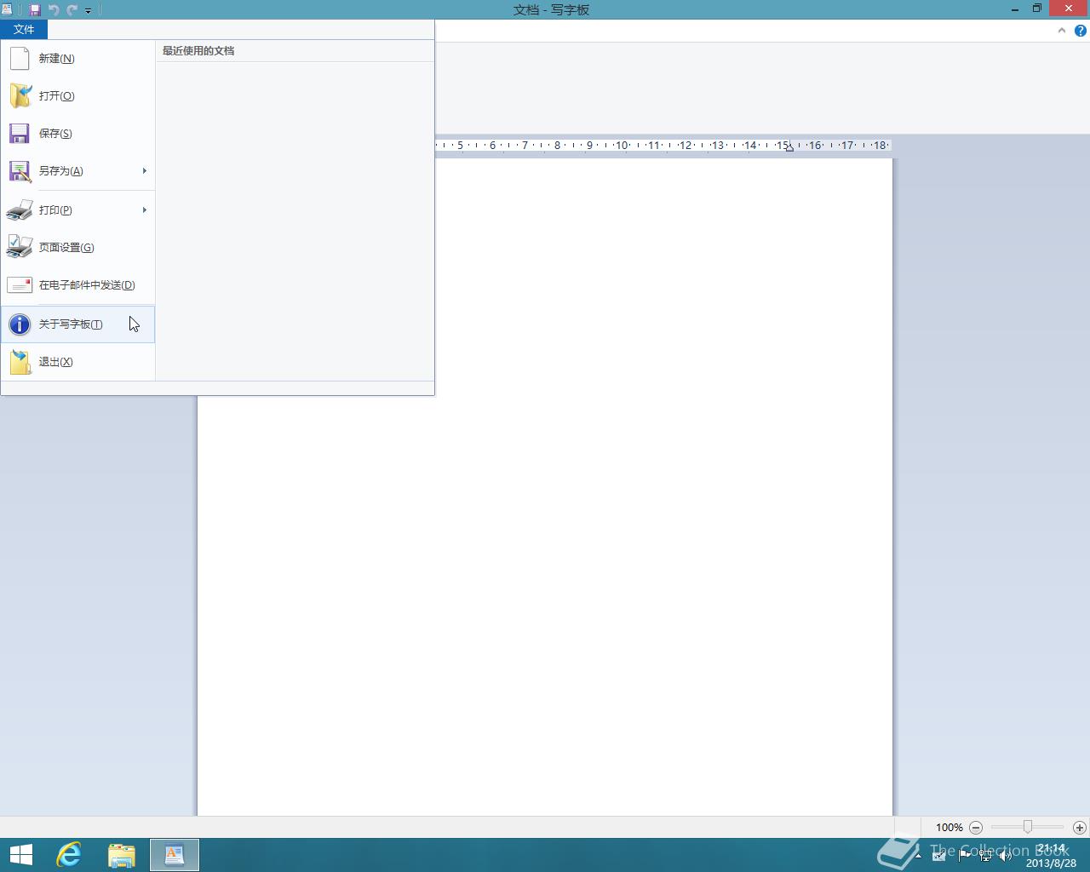Open File Explorer from taskbar
Viewport: 1090px width, 872px height.
[x=122, y=855]
